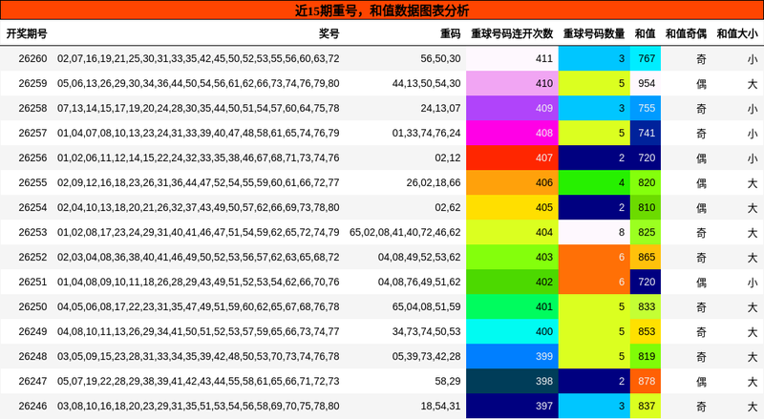Select the 重球号码数量 column header
764x419 pixels.
pyautogui.click(x=593, y=33)
